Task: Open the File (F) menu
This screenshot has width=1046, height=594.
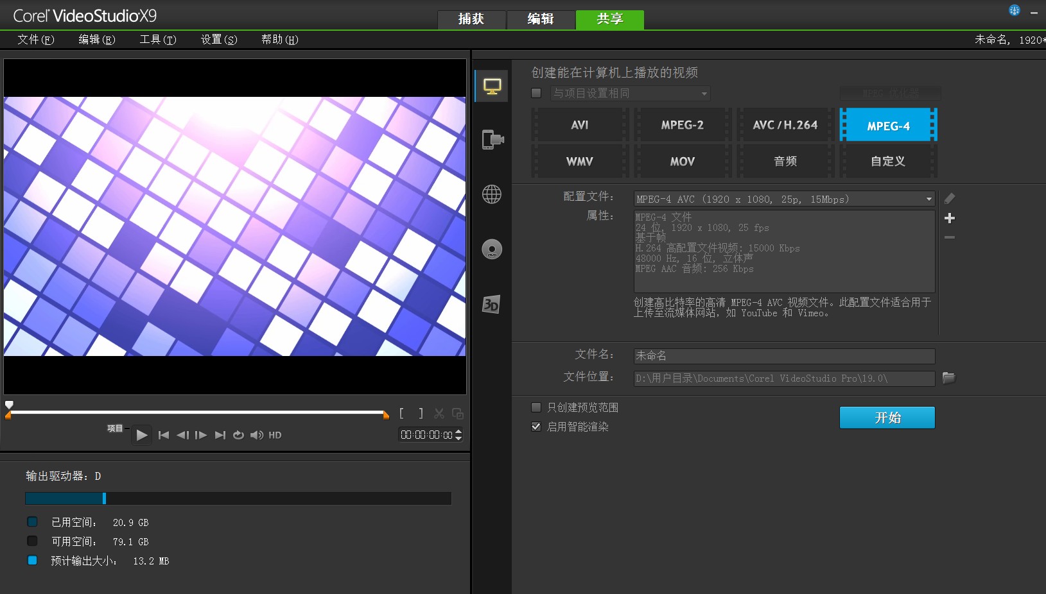Action: (x=36, y=40)
